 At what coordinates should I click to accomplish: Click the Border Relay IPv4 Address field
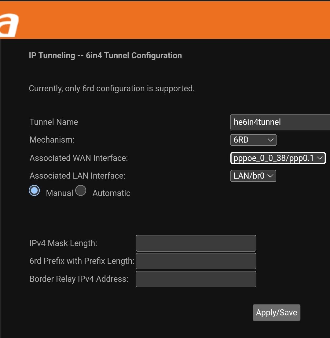(x=196, y=279)
